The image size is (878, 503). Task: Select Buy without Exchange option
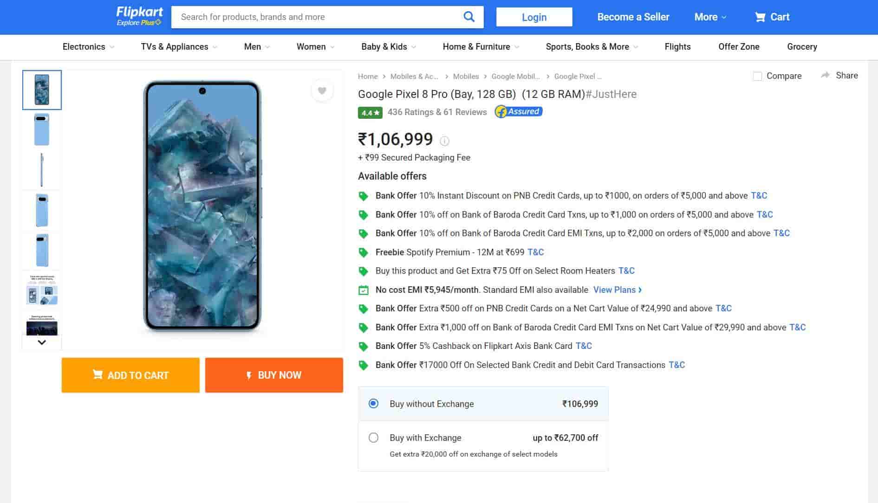373,404
